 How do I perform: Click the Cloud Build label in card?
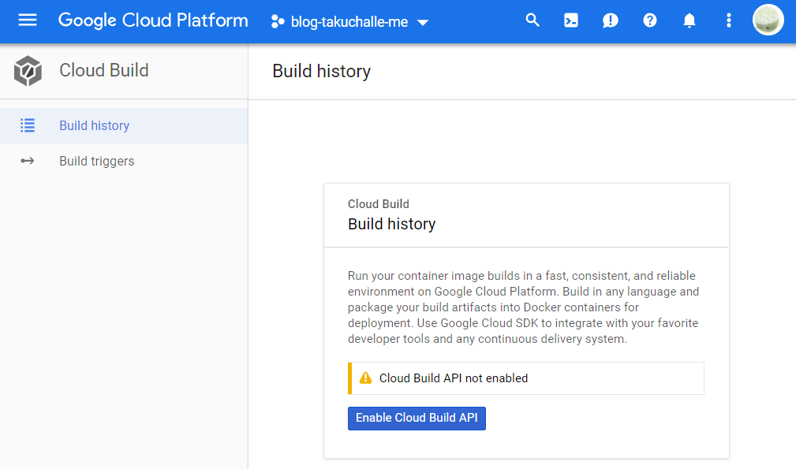click(x=378, y=204)
